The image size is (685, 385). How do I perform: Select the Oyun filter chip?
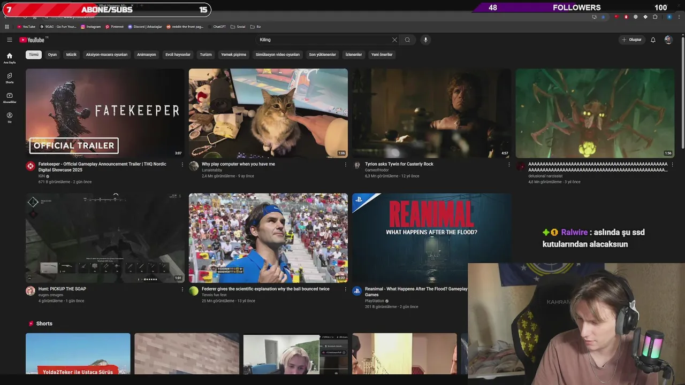coord(52,55)
